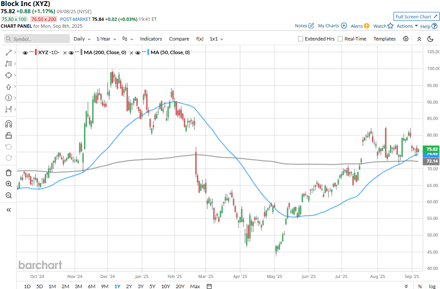Toggle visibility of MA 50 line

point(137,52)
